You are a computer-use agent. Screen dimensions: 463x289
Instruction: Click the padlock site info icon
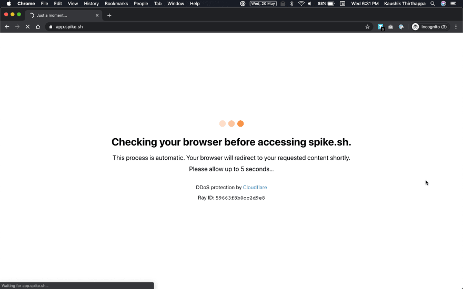pyautogui.click(x=51, y=27)
